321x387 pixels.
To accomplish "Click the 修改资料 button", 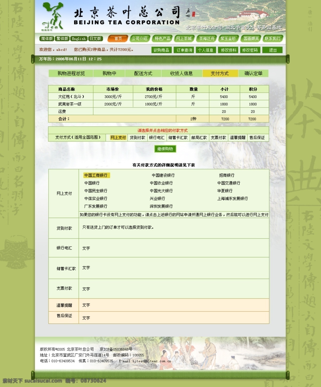I will point(229,50).
